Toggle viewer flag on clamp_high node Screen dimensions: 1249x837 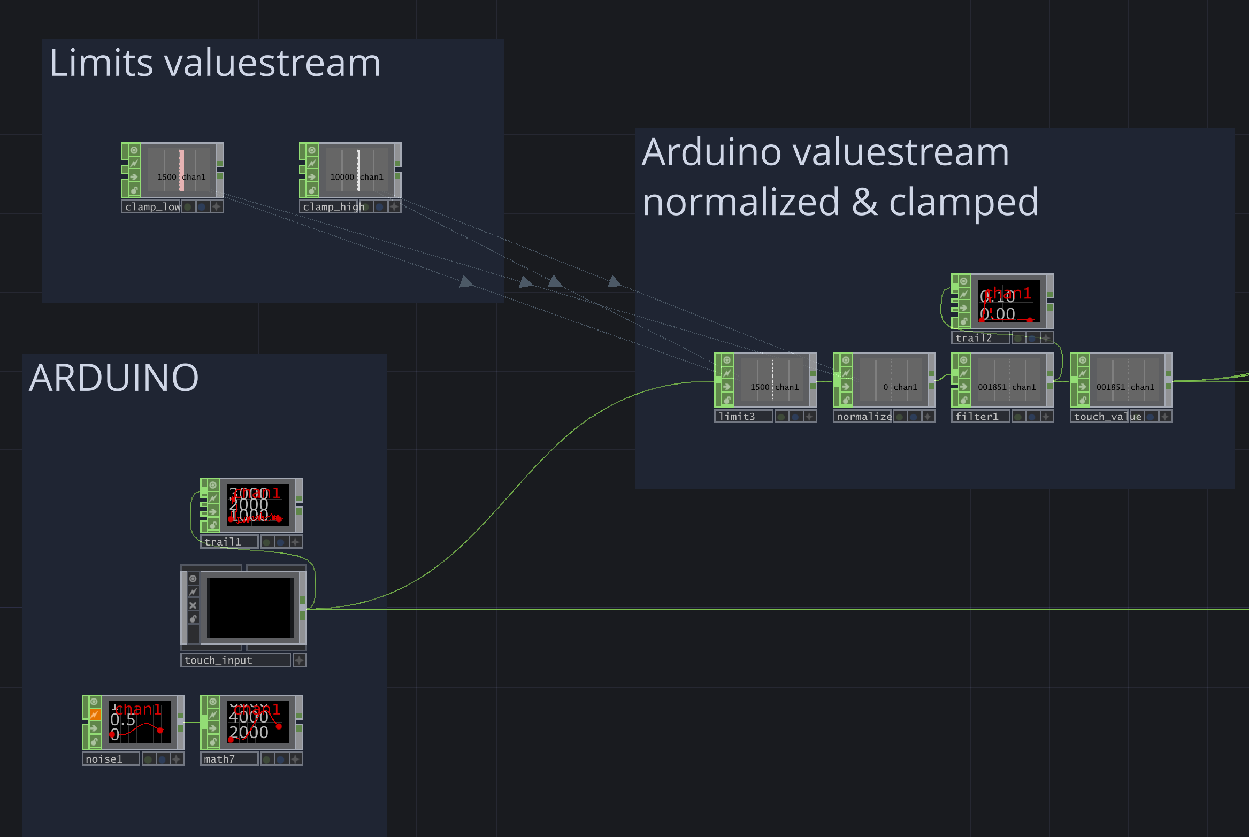[x=312, y=150]
